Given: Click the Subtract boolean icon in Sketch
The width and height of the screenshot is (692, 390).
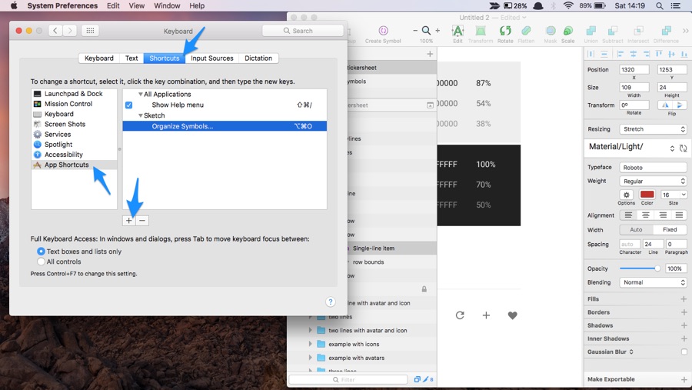Looking at the screenshot, I should pyautogui.click(x=613, y=31).
